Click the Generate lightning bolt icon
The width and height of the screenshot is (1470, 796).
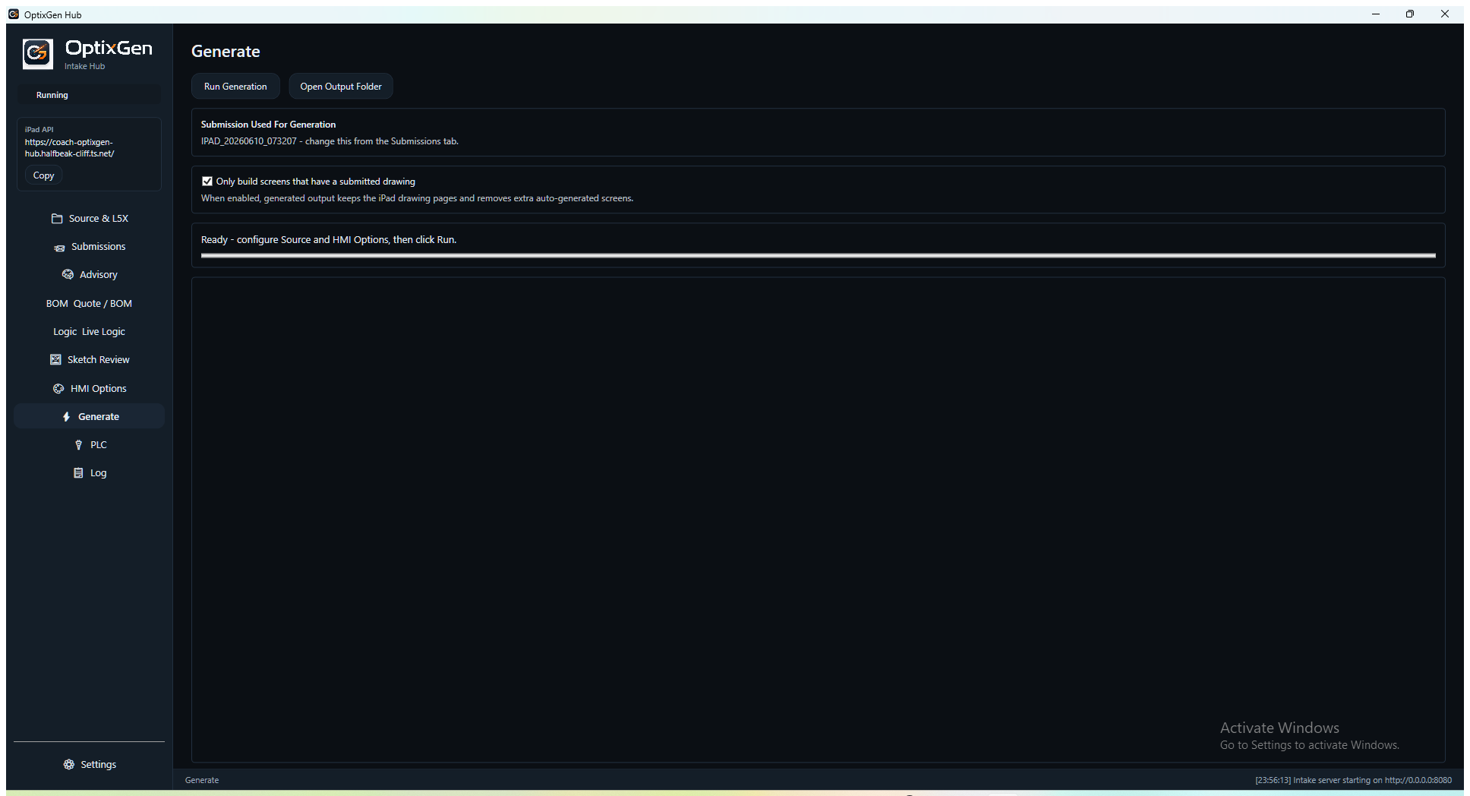66,417
